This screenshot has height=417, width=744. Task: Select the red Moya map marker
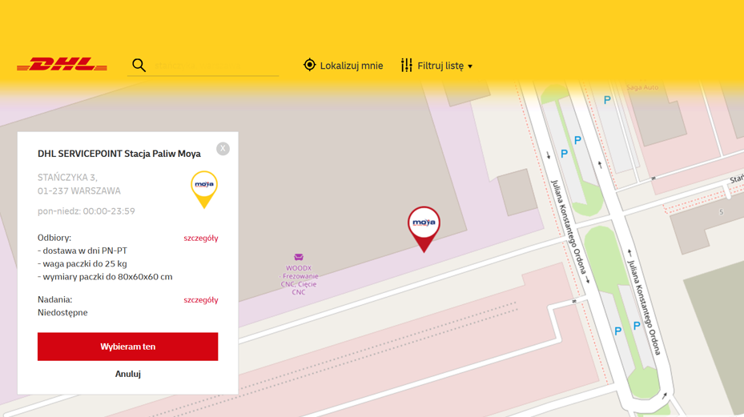pyautogui.click(x=424, y=226)
